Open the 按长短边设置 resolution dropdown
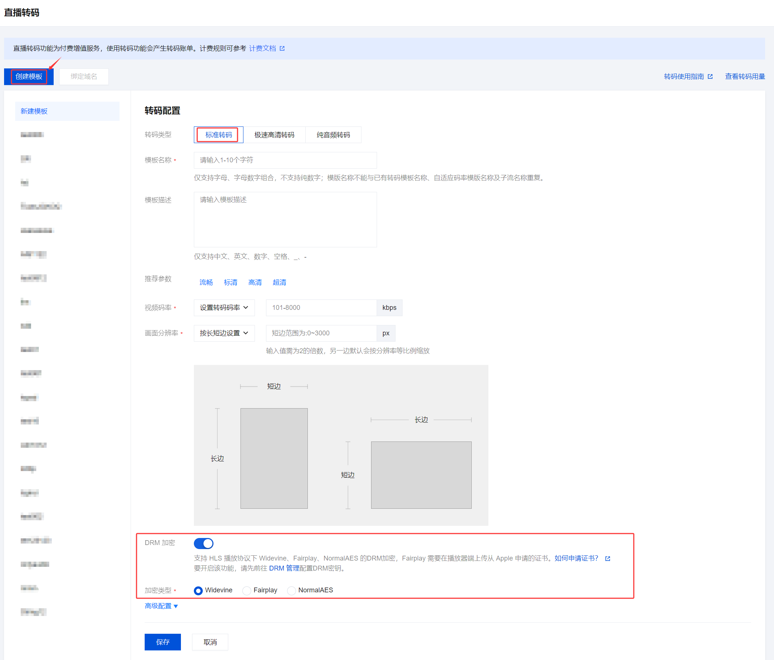Viewport: 774px width, 660px height. (224, 333)
